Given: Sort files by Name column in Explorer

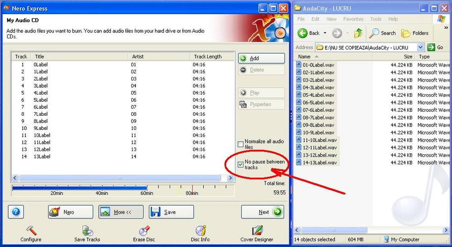Looking at the screenshot, I should 333,57.
